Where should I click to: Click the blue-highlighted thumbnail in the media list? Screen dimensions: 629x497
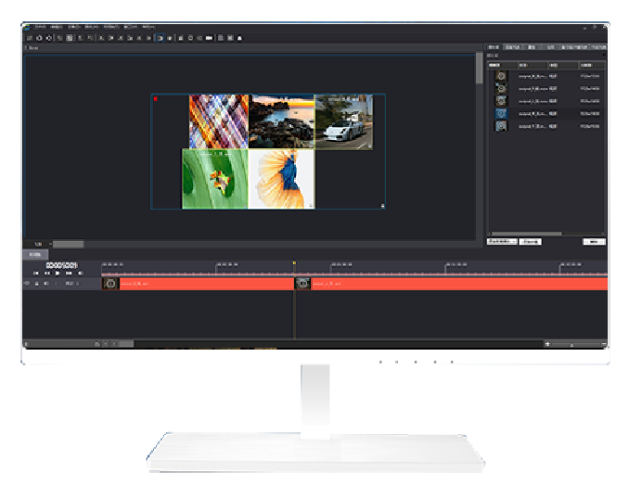coord(501,114)
